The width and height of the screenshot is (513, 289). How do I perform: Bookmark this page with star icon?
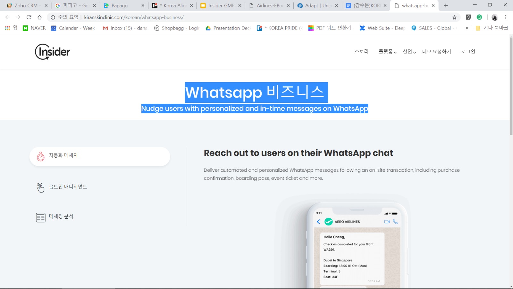[x=454, y=17]
